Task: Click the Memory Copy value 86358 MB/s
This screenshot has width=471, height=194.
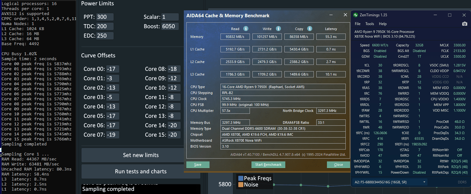Action: coord(299,37)
